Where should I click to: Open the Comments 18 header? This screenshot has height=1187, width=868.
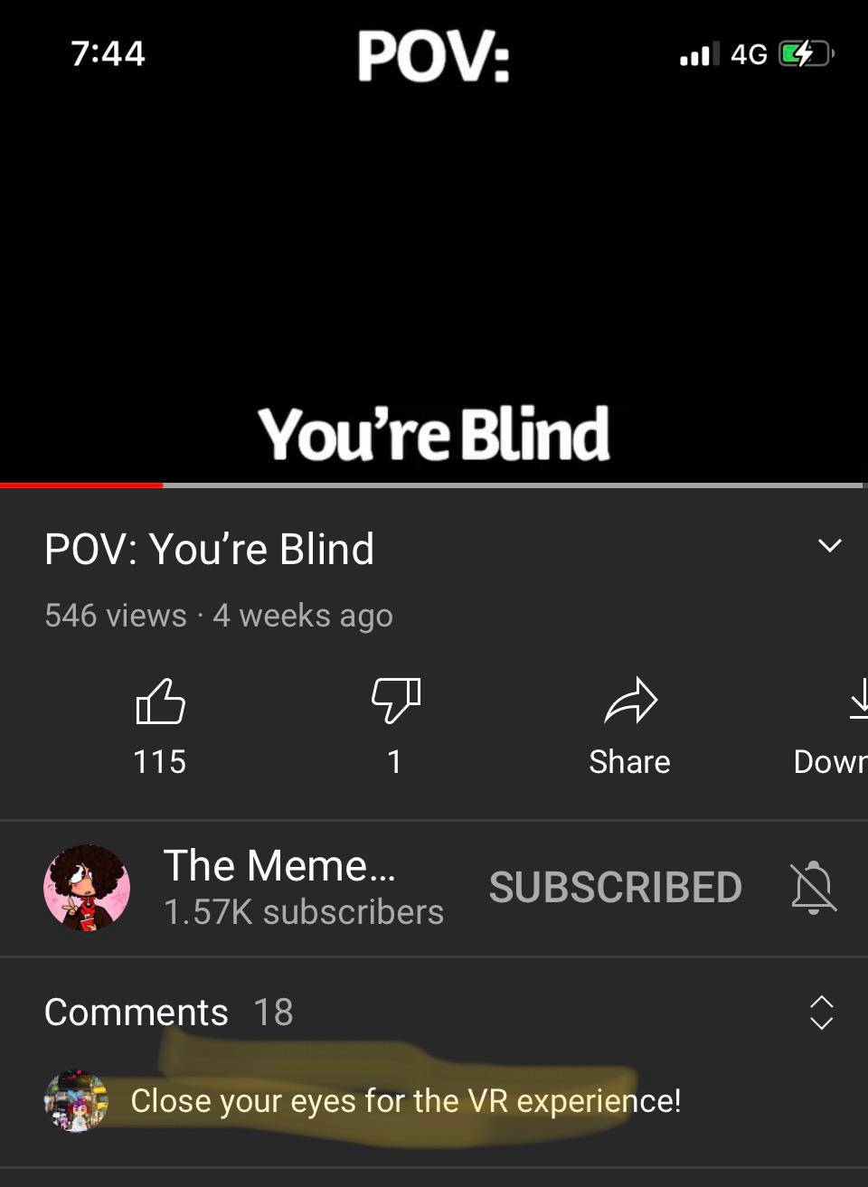tap(169, 1013)
